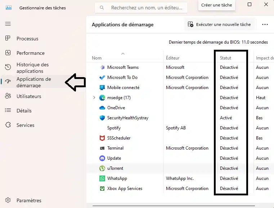This screenshot has width=274, height=208.
Task: Click the uTorrent icon
Action: pos(102,168)
